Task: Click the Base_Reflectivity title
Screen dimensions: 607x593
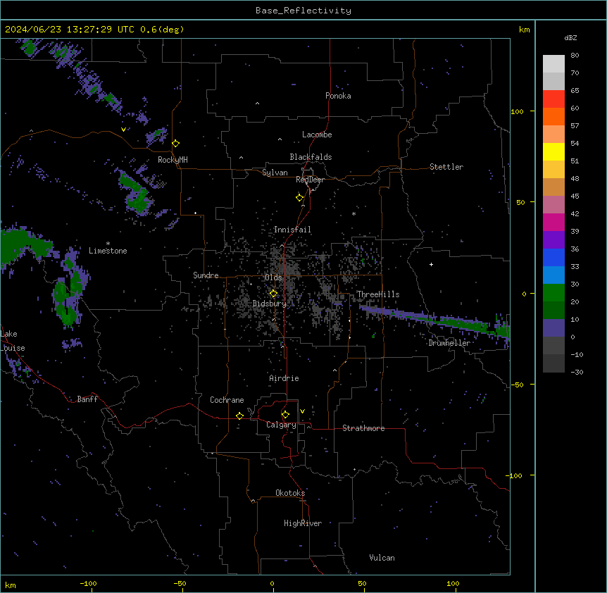Action: tap(303, 11)
